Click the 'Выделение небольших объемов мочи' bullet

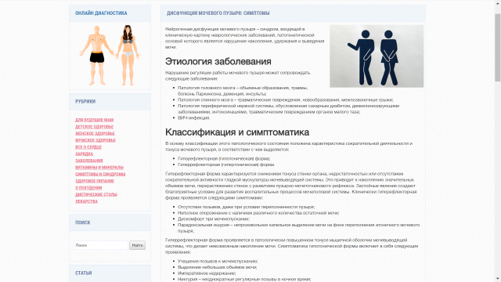coord(218,267)
